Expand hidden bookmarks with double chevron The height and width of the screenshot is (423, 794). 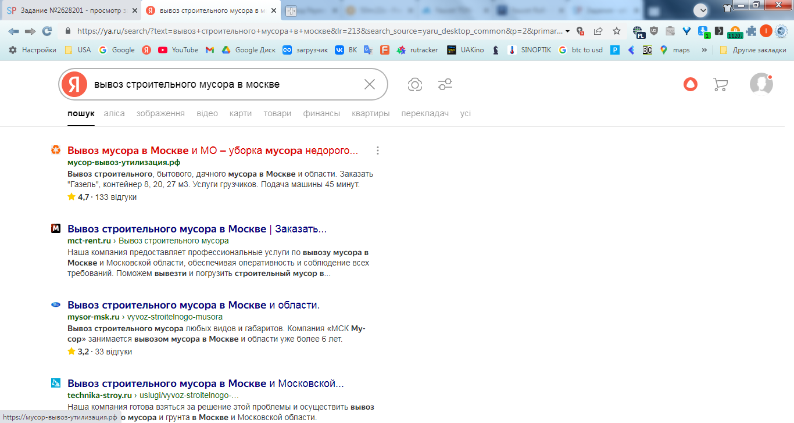pos(704,50)
